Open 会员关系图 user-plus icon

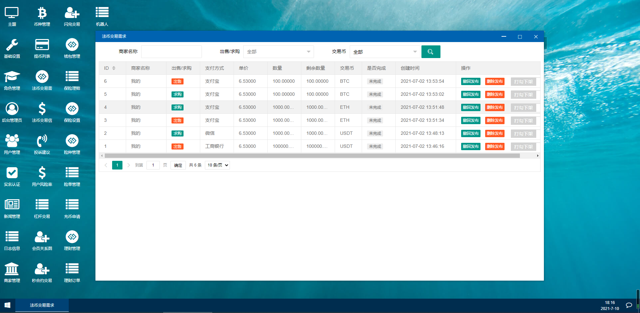42,241
